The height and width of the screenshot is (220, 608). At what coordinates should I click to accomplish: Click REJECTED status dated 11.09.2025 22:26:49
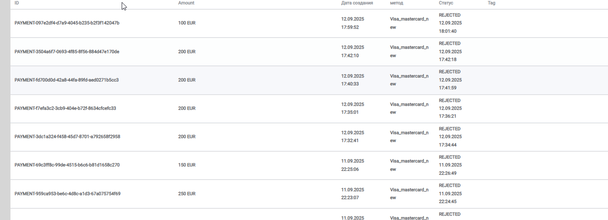tap(450, 165)
